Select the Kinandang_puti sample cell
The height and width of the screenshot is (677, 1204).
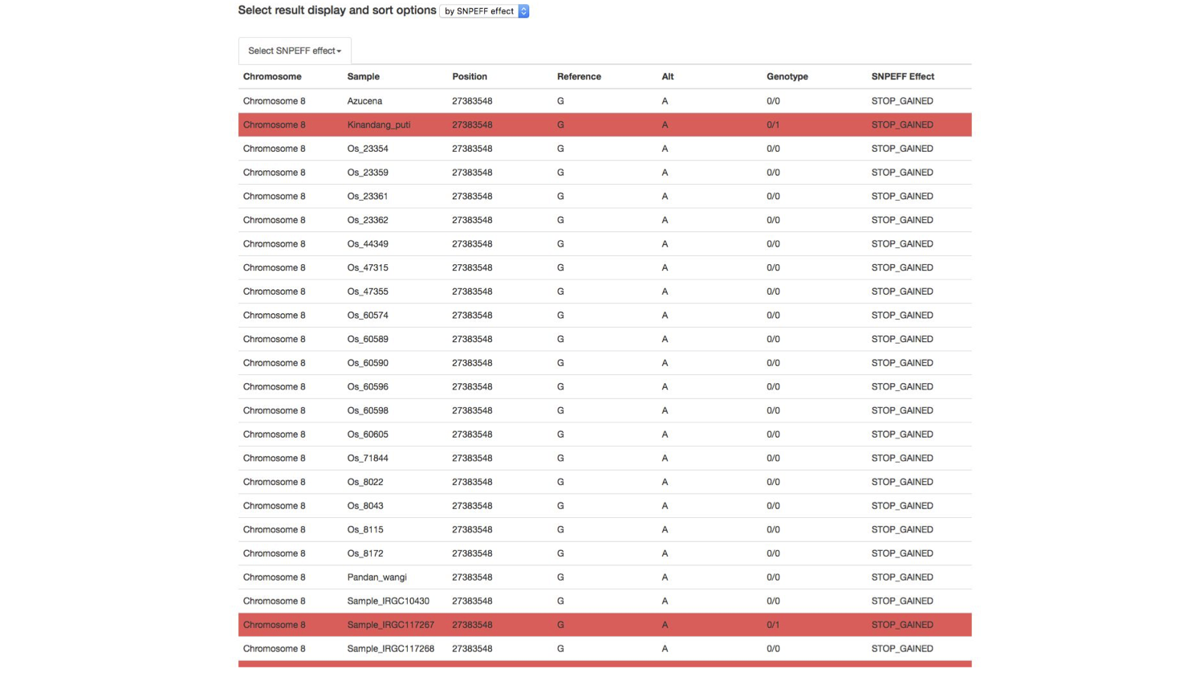379,124
